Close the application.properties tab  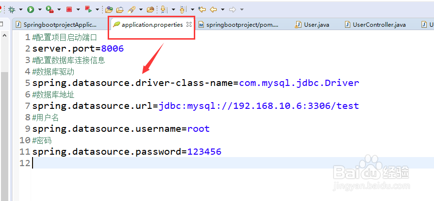click(189, 24)
